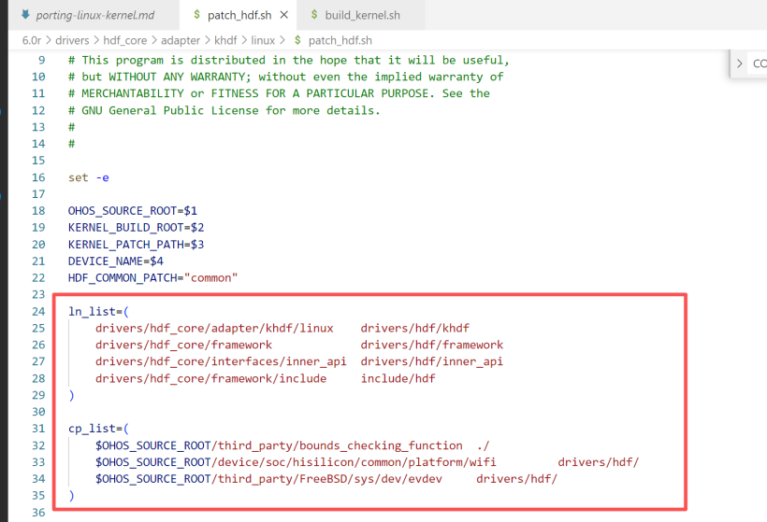Switch to the build_kernel.sh tab
This screenshot has width=767, height=522.
pyautogui.click(x=362, y=16)
